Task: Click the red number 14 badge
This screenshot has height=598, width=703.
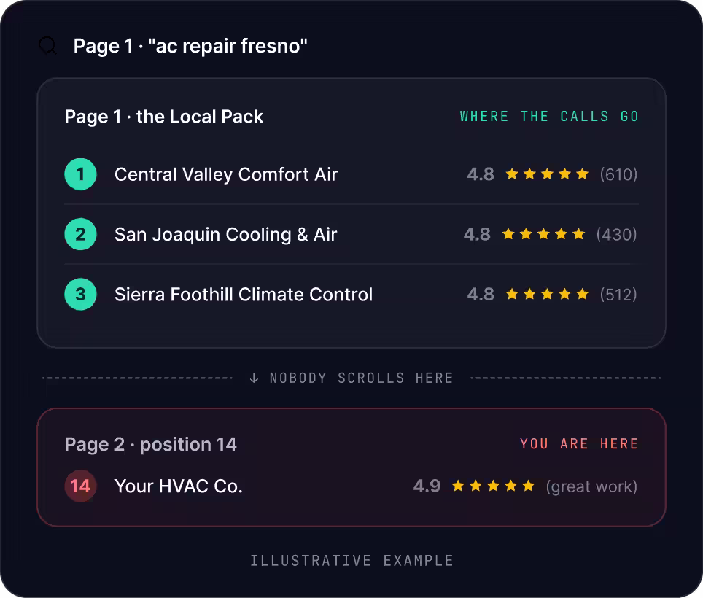Action: tap(81, 486)
